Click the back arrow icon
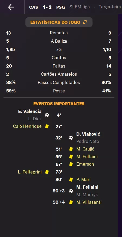This screenshot has width=122, height=237. 11,7
